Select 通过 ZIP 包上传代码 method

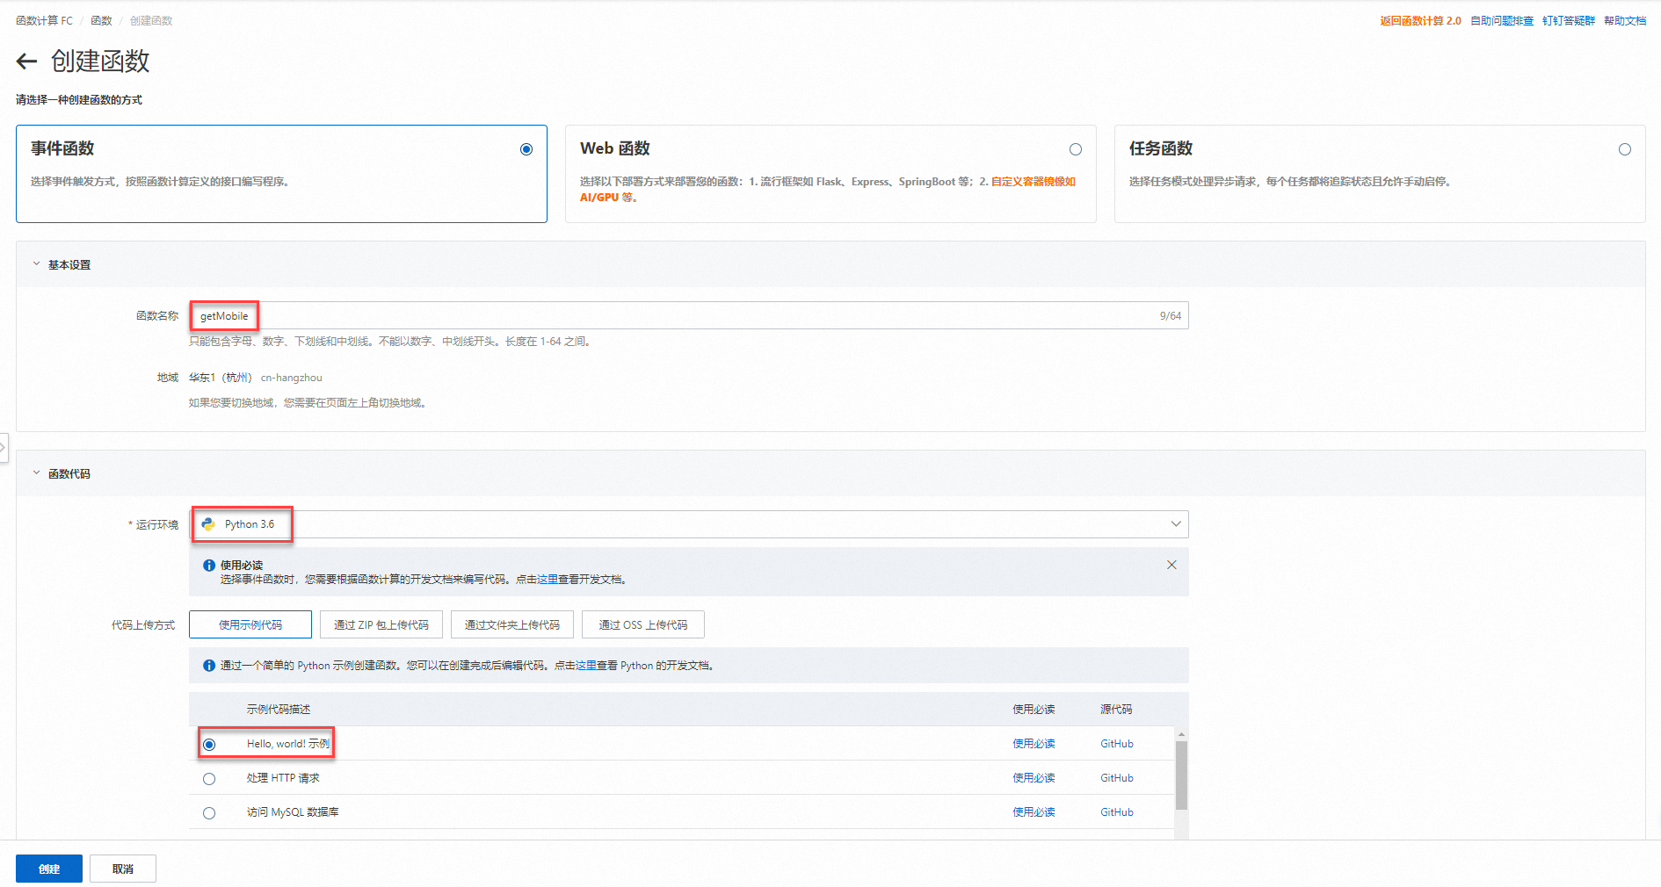pyautogui.click(x=381, y=624)
